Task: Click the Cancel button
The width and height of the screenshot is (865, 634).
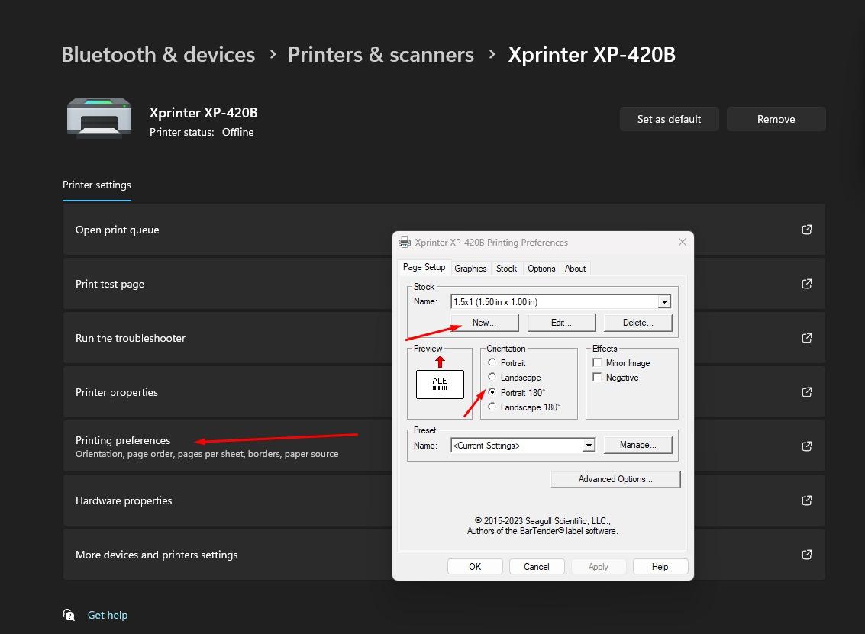Action: point(537,567)
